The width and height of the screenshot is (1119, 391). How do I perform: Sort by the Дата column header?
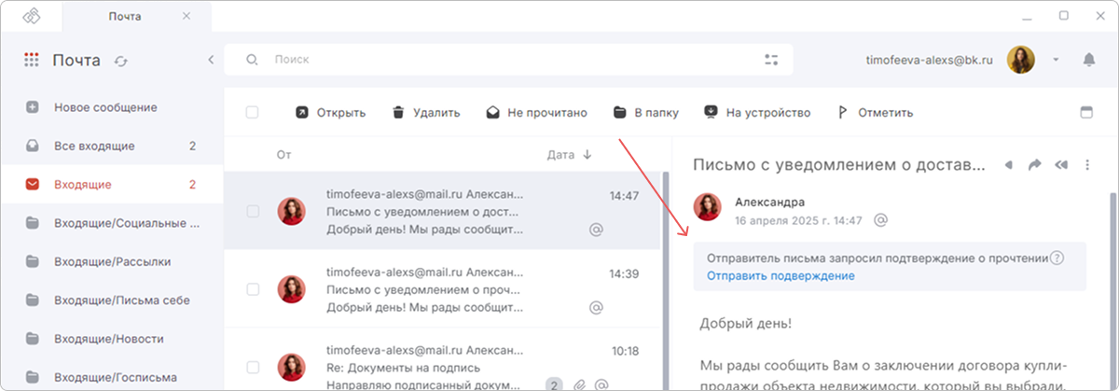569,155
